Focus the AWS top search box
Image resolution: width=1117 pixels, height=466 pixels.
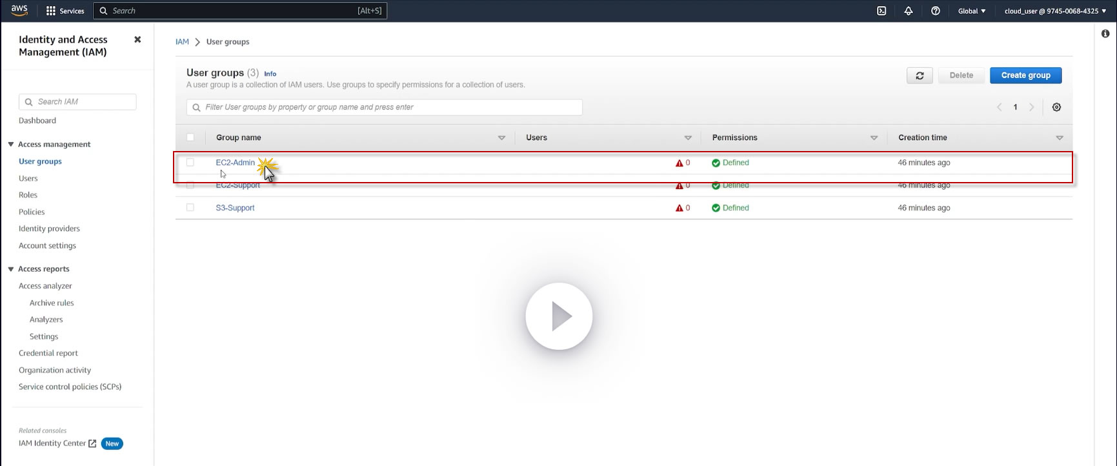(x=240, y=11)
